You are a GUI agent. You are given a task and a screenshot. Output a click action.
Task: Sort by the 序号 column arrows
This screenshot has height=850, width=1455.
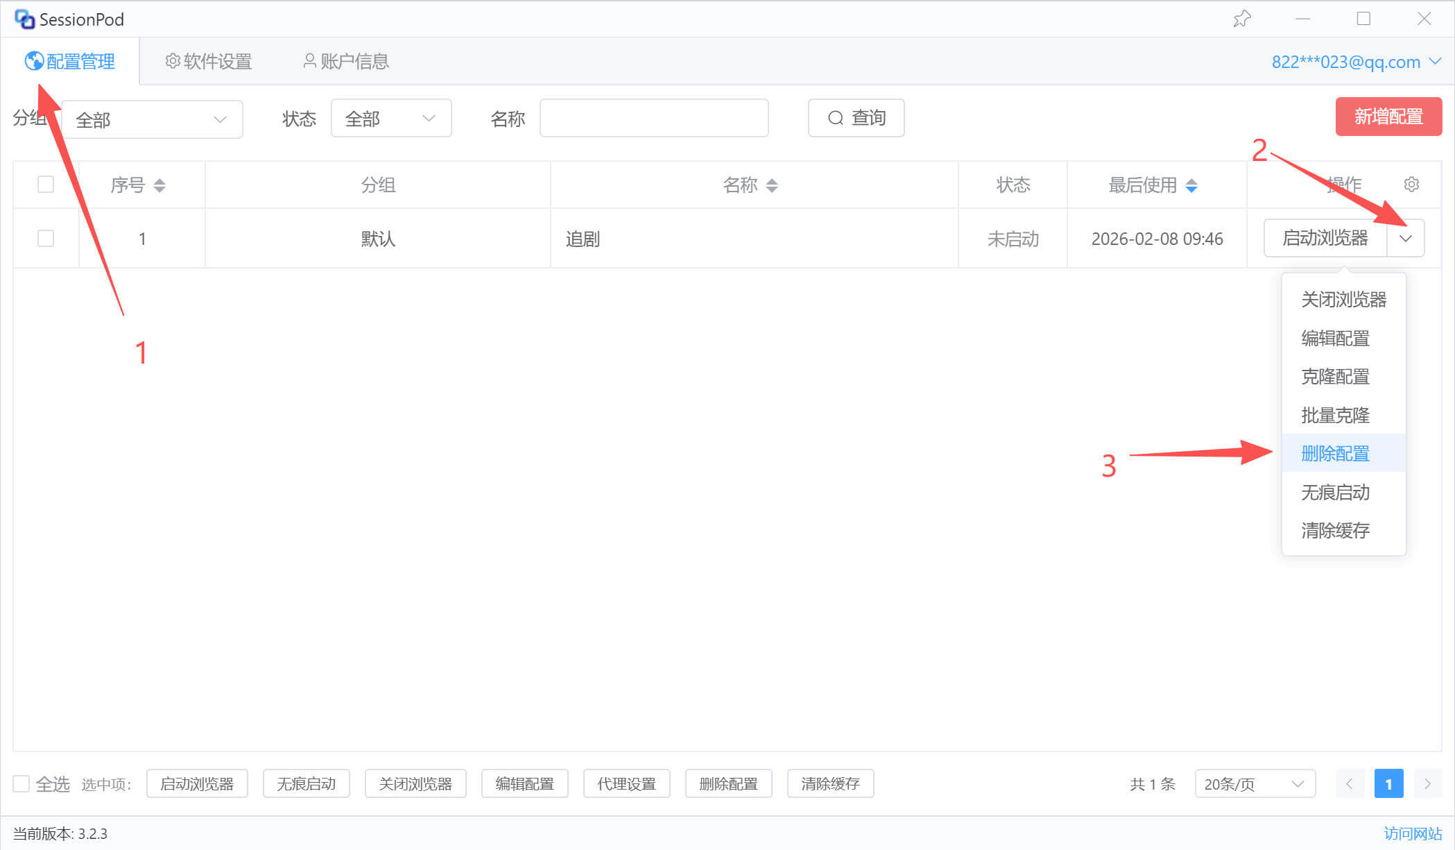[160, 185]
